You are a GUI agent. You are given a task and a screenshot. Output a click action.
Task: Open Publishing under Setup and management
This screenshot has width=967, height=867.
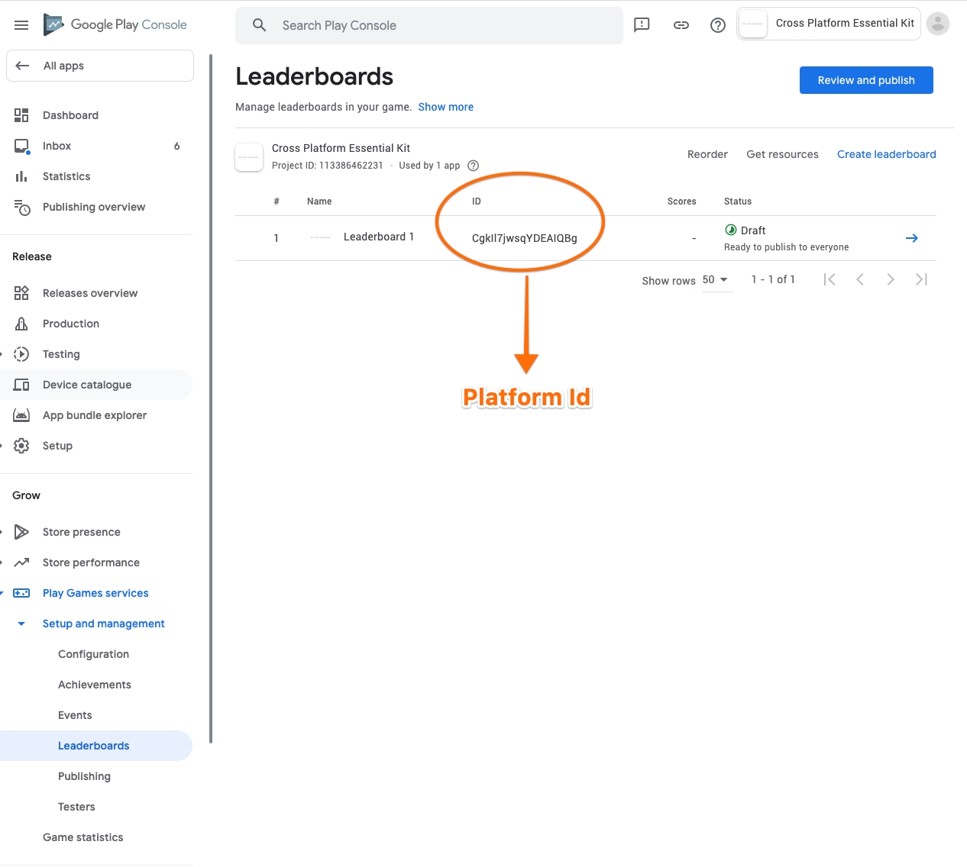click(x=84, y=776)
